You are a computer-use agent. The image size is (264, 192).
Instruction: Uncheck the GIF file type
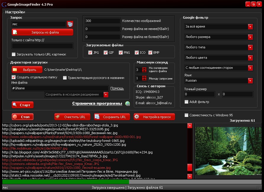tap(106, 53)
